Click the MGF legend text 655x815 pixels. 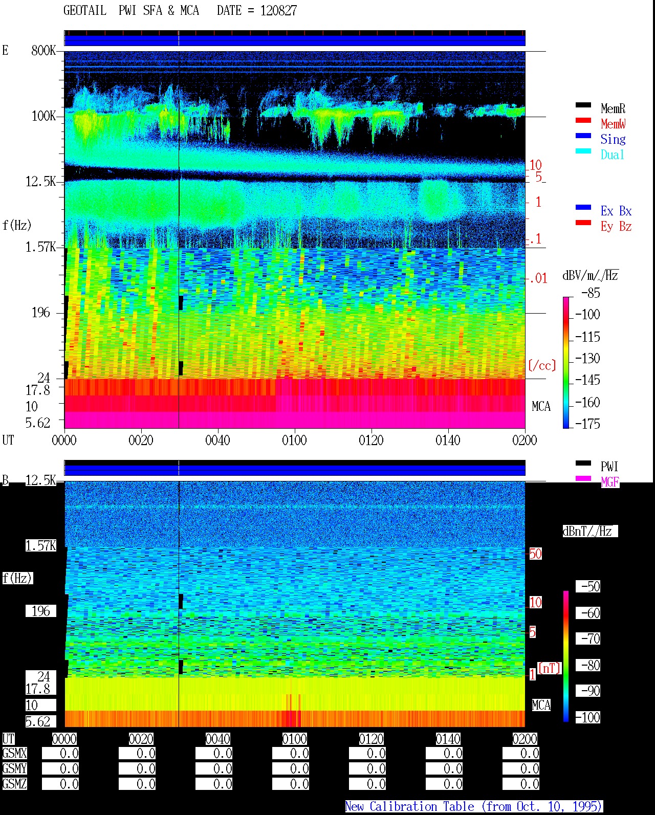[x=610, y=482]
